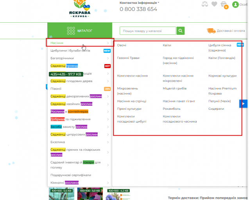The width and height of the screenshot is (249, 200).
Task: Click the green search magnifier button
Action: tap(181, 30)
